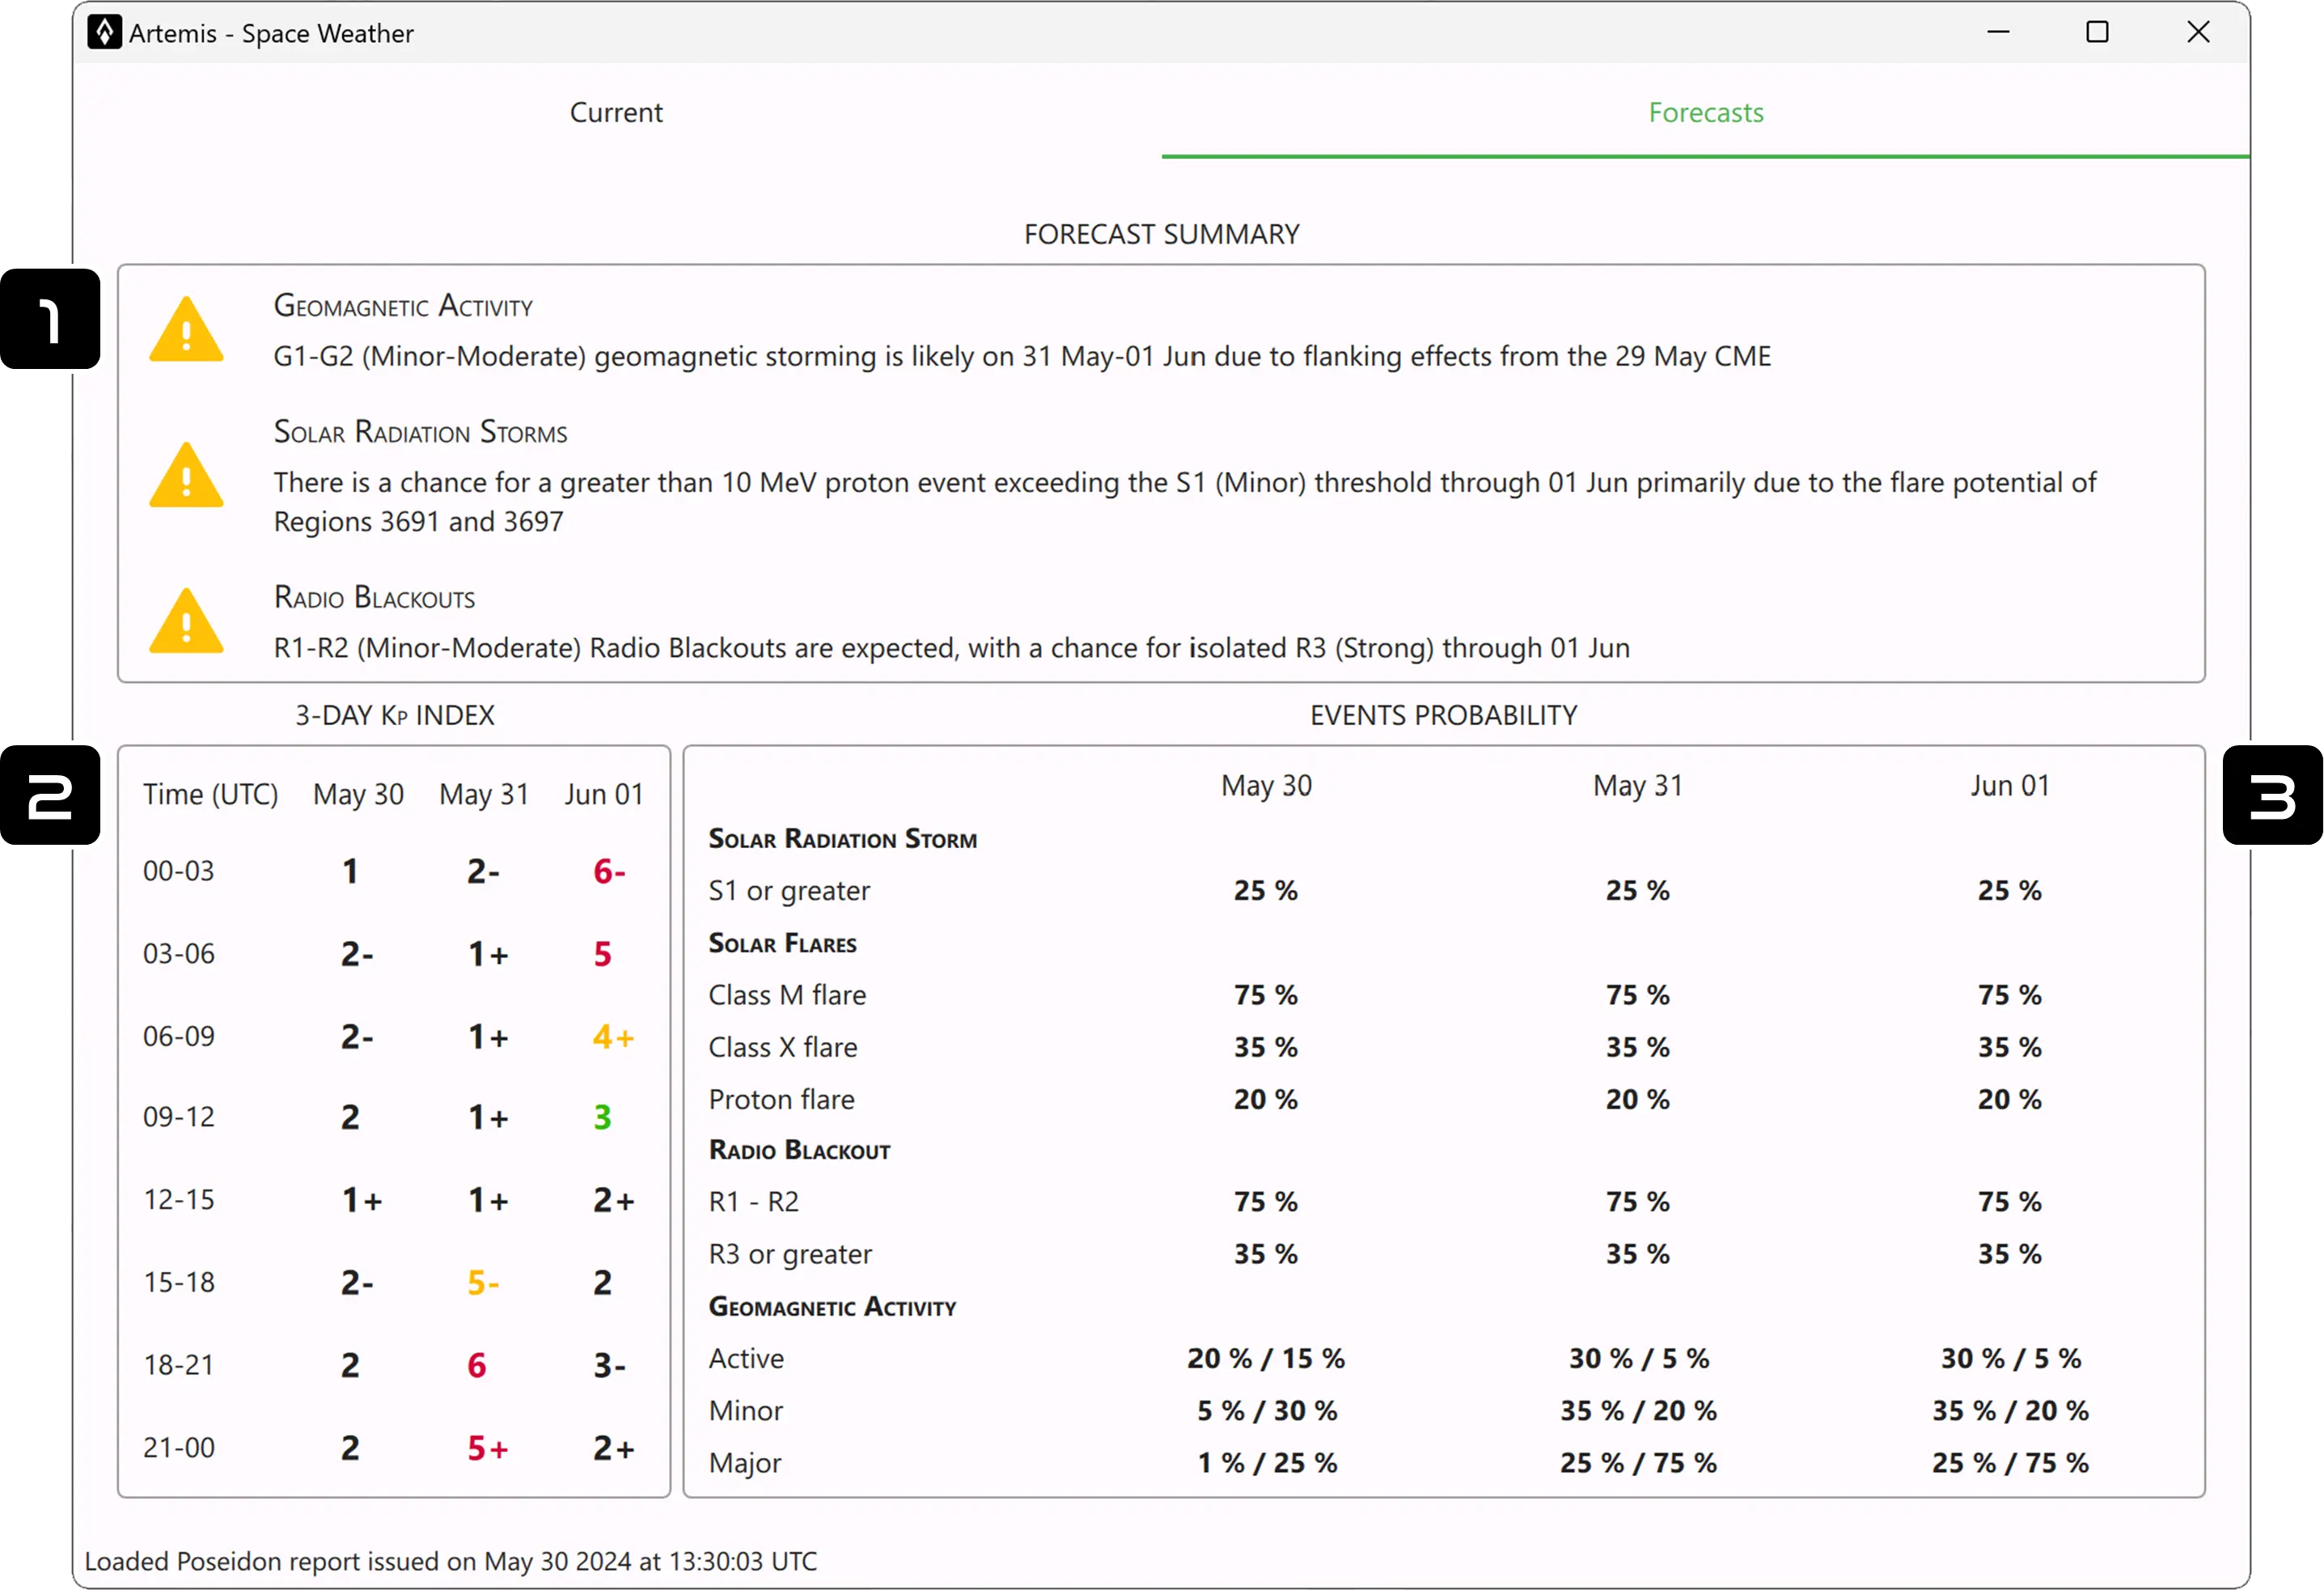Click the Minor row label
The width and height of the screenshot is (2324, 1590).
[x=745, y=1411]
